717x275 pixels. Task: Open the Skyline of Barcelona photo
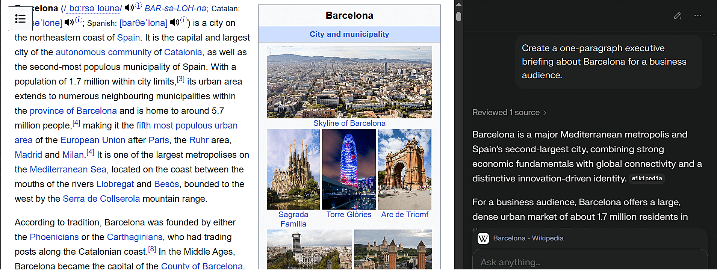pyautogui.click(x=349, y=82)
